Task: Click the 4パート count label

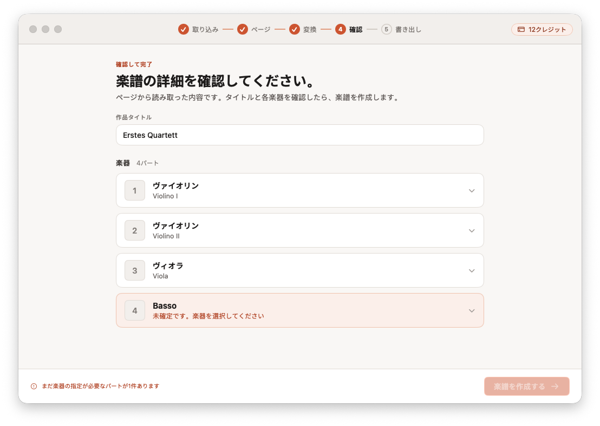Action: [x=147, y=163]
